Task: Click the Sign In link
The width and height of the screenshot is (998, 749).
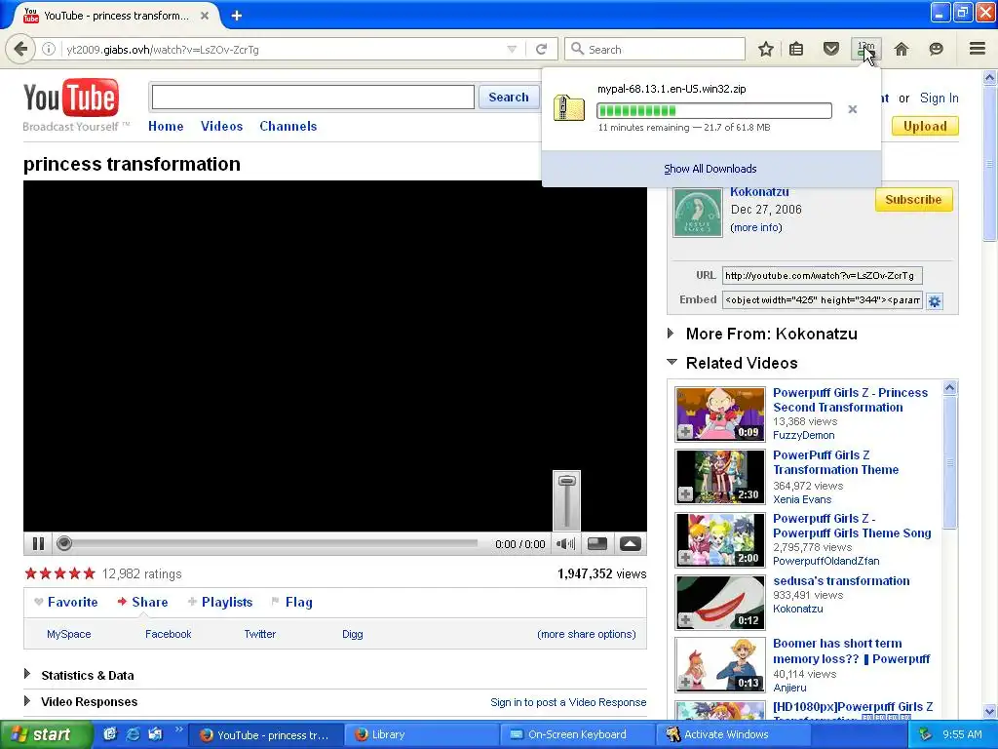Action: pyautogui.click(x=939, y=99)
